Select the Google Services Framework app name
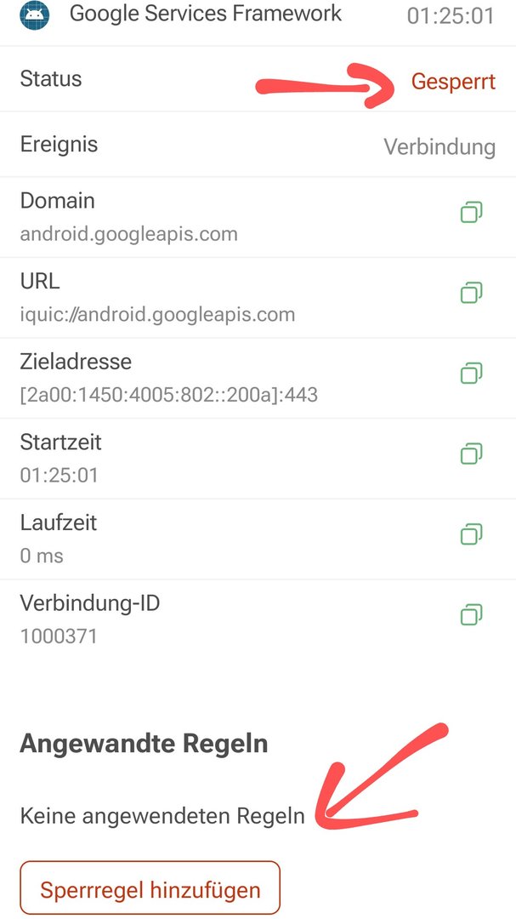This screenshot has height=919, width=516. point(206,14)
